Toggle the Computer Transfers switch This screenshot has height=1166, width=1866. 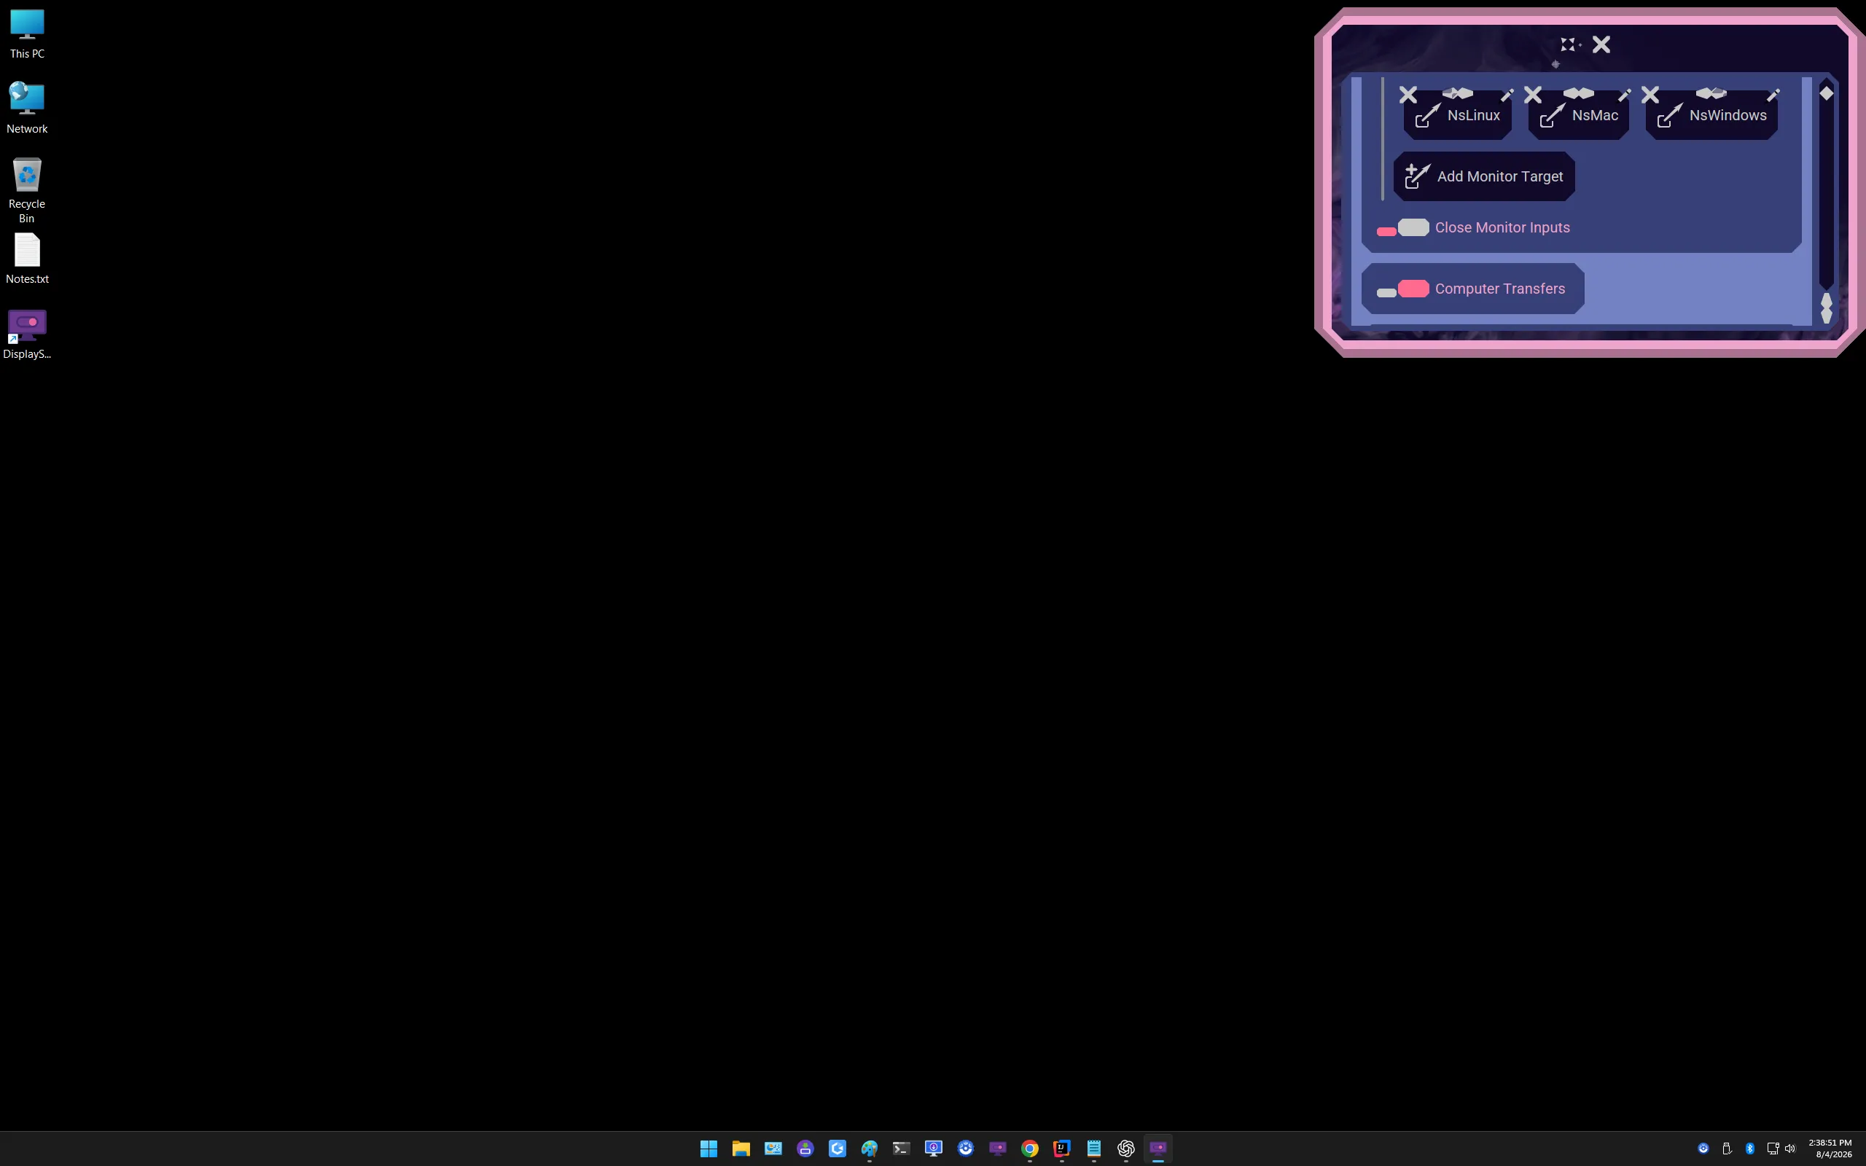click(1402, 289)
